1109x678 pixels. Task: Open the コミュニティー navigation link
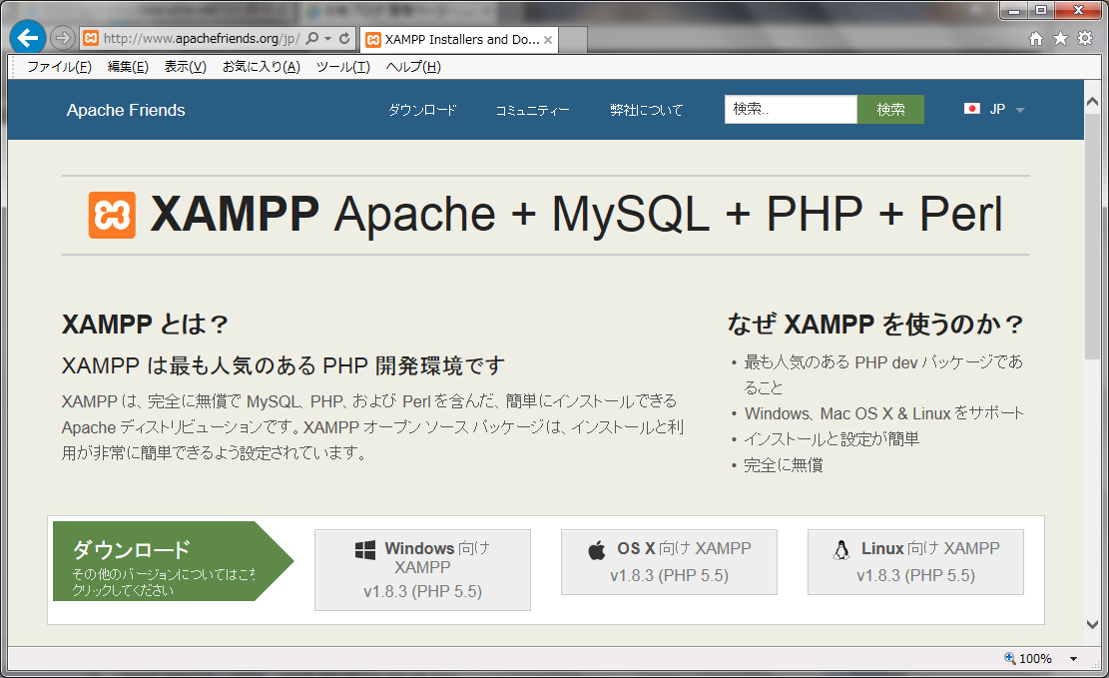[532, 110]
